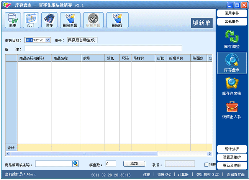This screenshot has height=180, width=249.
Task: Toggle the 扫描 checkbox
Action: (206, 165)
